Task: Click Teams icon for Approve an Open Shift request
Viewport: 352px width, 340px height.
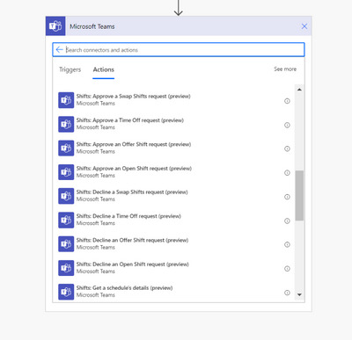Action: coord(66,172)
